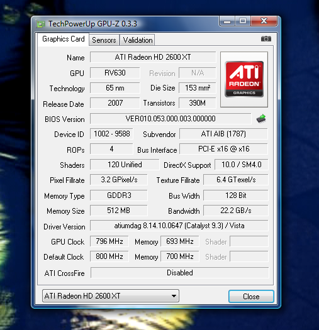Click the ATI Radeon Graphics logo
Image resolution: width=319 pixels, height=330 pixels.
(244, 79)
